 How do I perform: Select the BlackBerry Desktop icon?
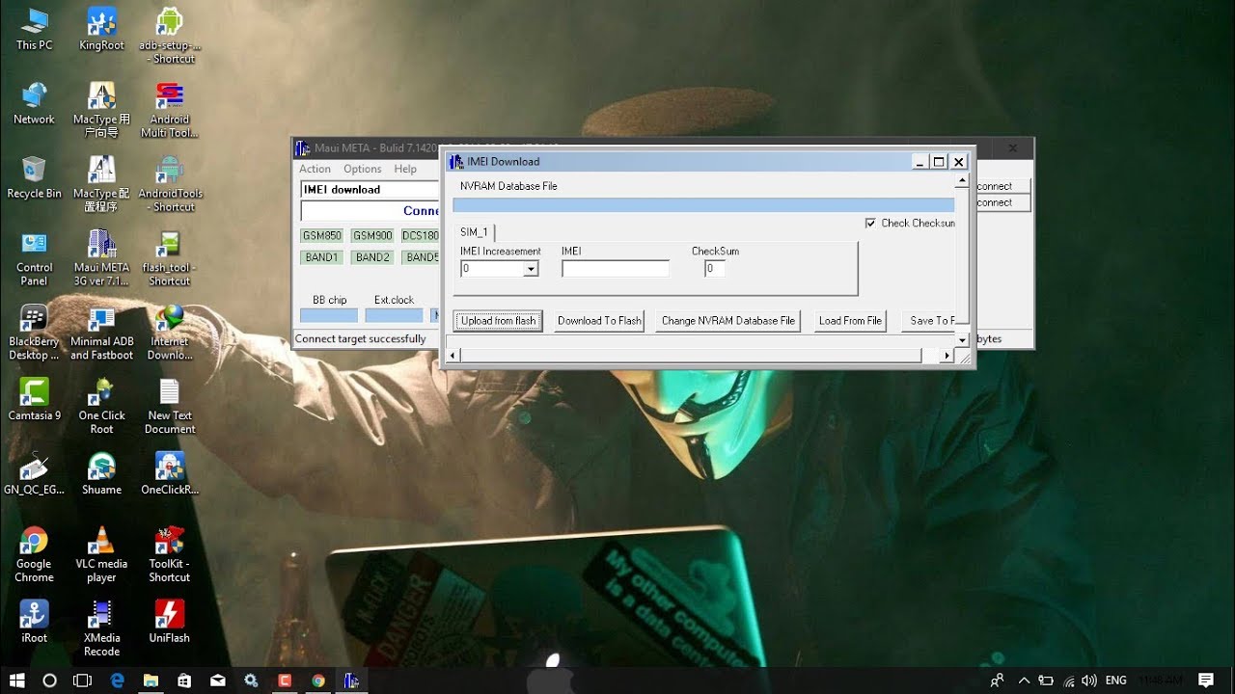click(34, 333)
